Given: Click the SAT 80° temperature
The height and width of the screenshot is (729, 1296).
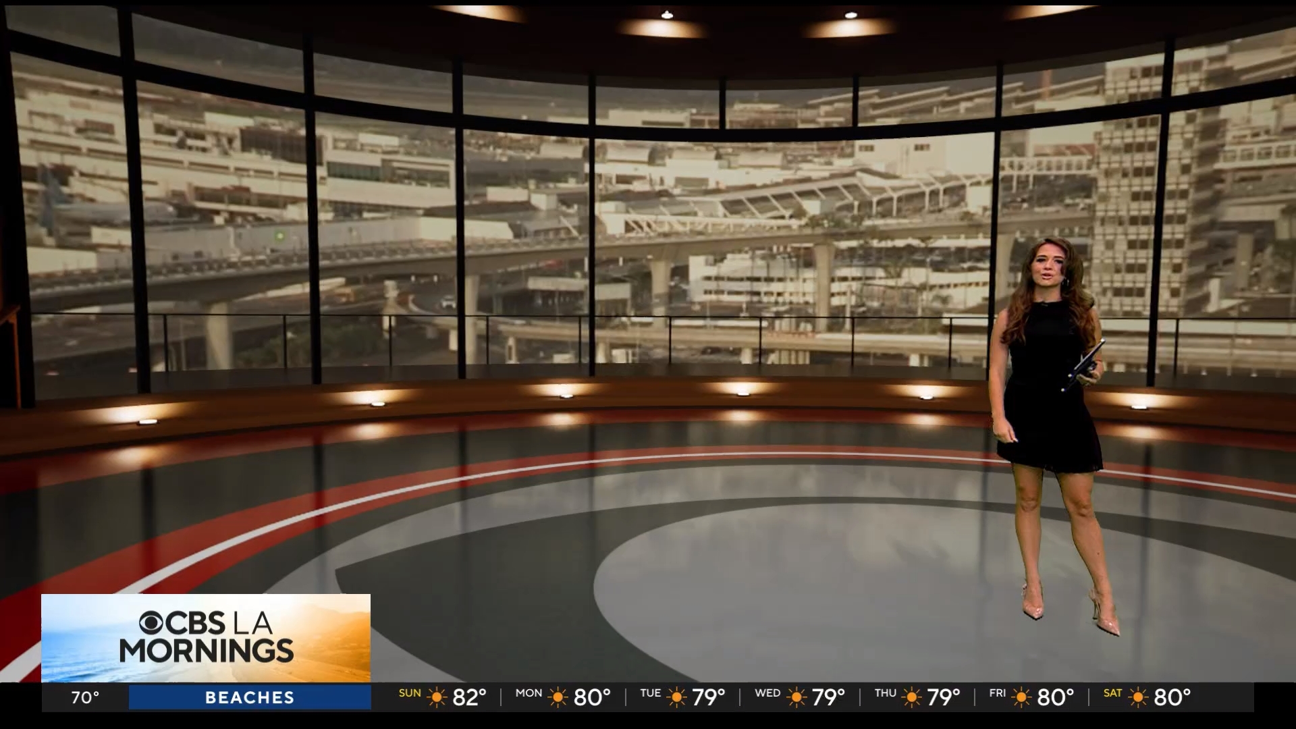Looking at the screenshot, I should click(x=1172, y=697).
